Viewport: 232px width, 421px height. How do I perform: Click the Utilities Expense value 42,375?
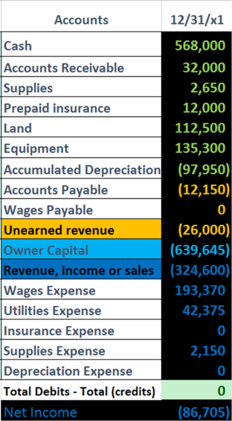[197, 311]
